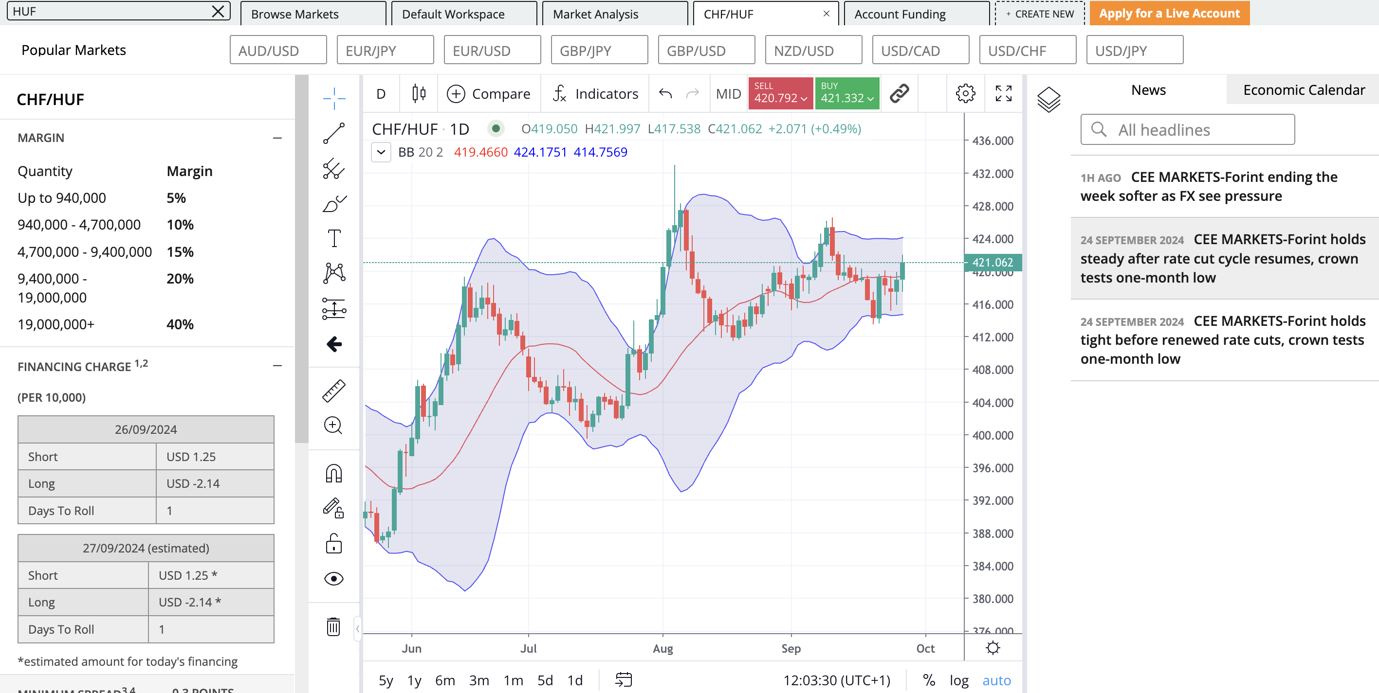This screenshot has width=1379, height=693.
Task: Close the CHF/HUF tab
Action: tap(827, 13)
